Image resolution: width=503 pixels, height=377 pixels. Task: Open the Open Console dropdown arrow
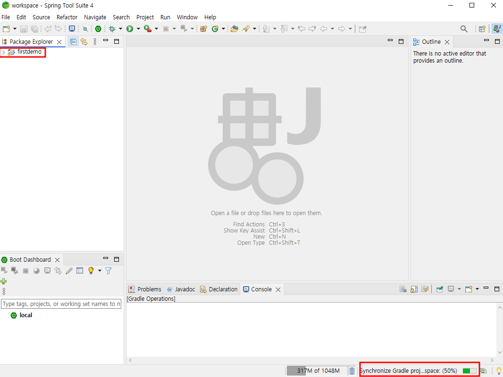pyautogui.click(x=477, y=289)
